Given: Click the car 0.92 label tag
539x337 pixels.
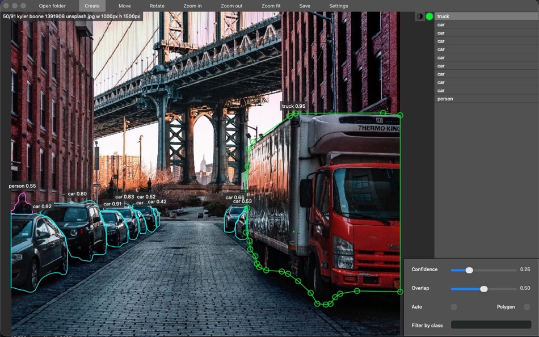Looking at the screenshot, I should pos(43,207).
